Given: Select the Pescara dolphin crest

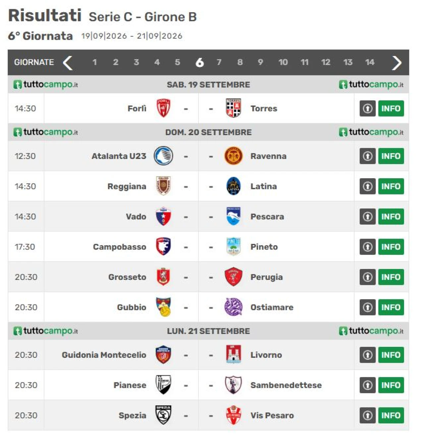Looking at the screenshot, I should 233,216.
